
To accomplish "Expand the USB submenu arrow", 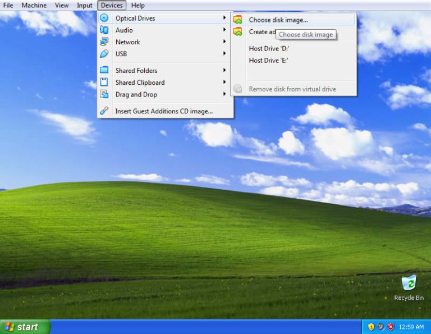I will click(x=224, y=53).
